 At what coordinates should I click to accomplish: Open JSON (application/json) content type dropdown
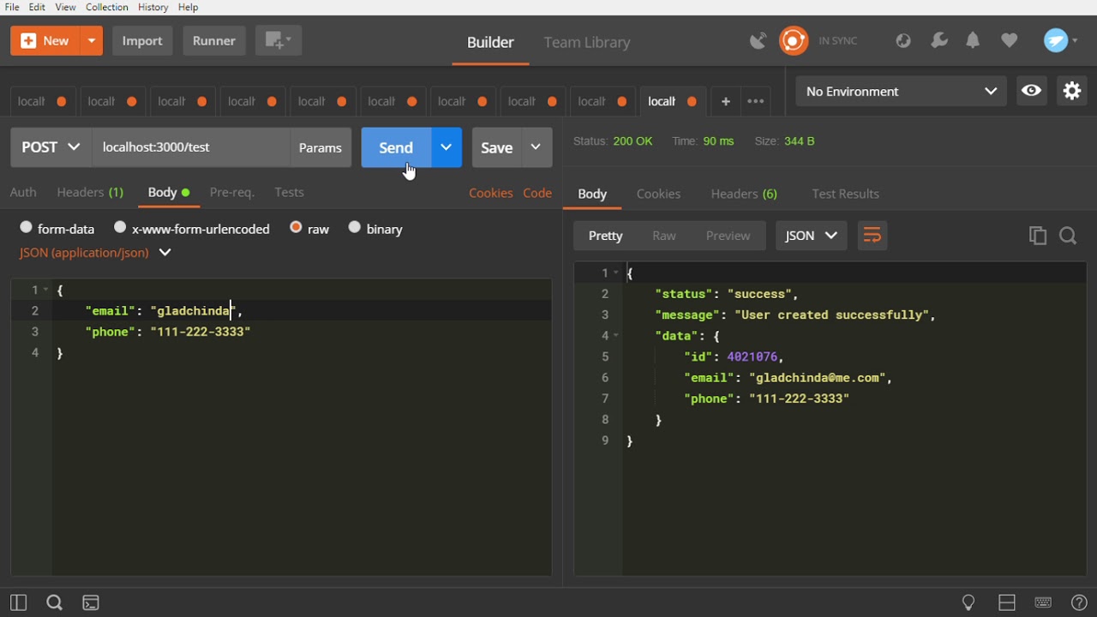(95, 253)
